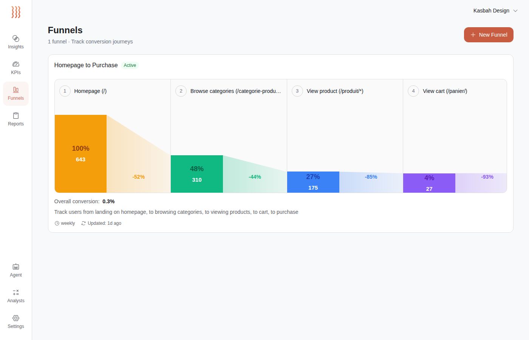Open the Homepage to Purchase funnel
The image size is (529, 340).
coord(86,65)
